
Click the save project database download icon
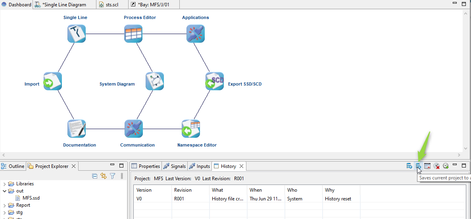pyautogui.click(x=418, y=166)
